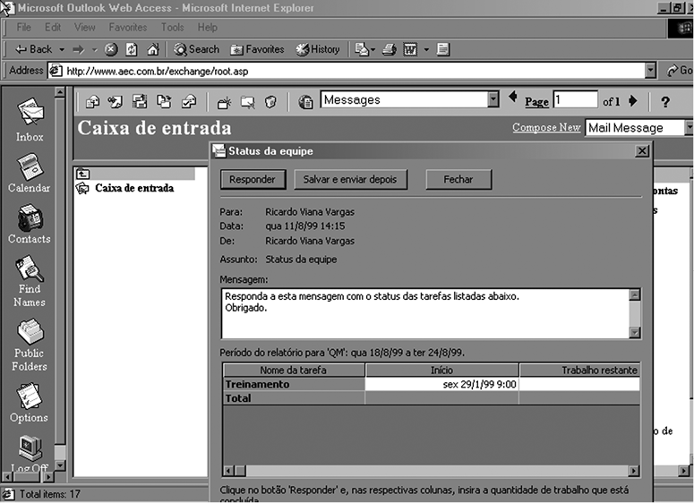Click the Treinamento task row
Viewport: 694px width, 503px height.
click(x=431, y=384)
